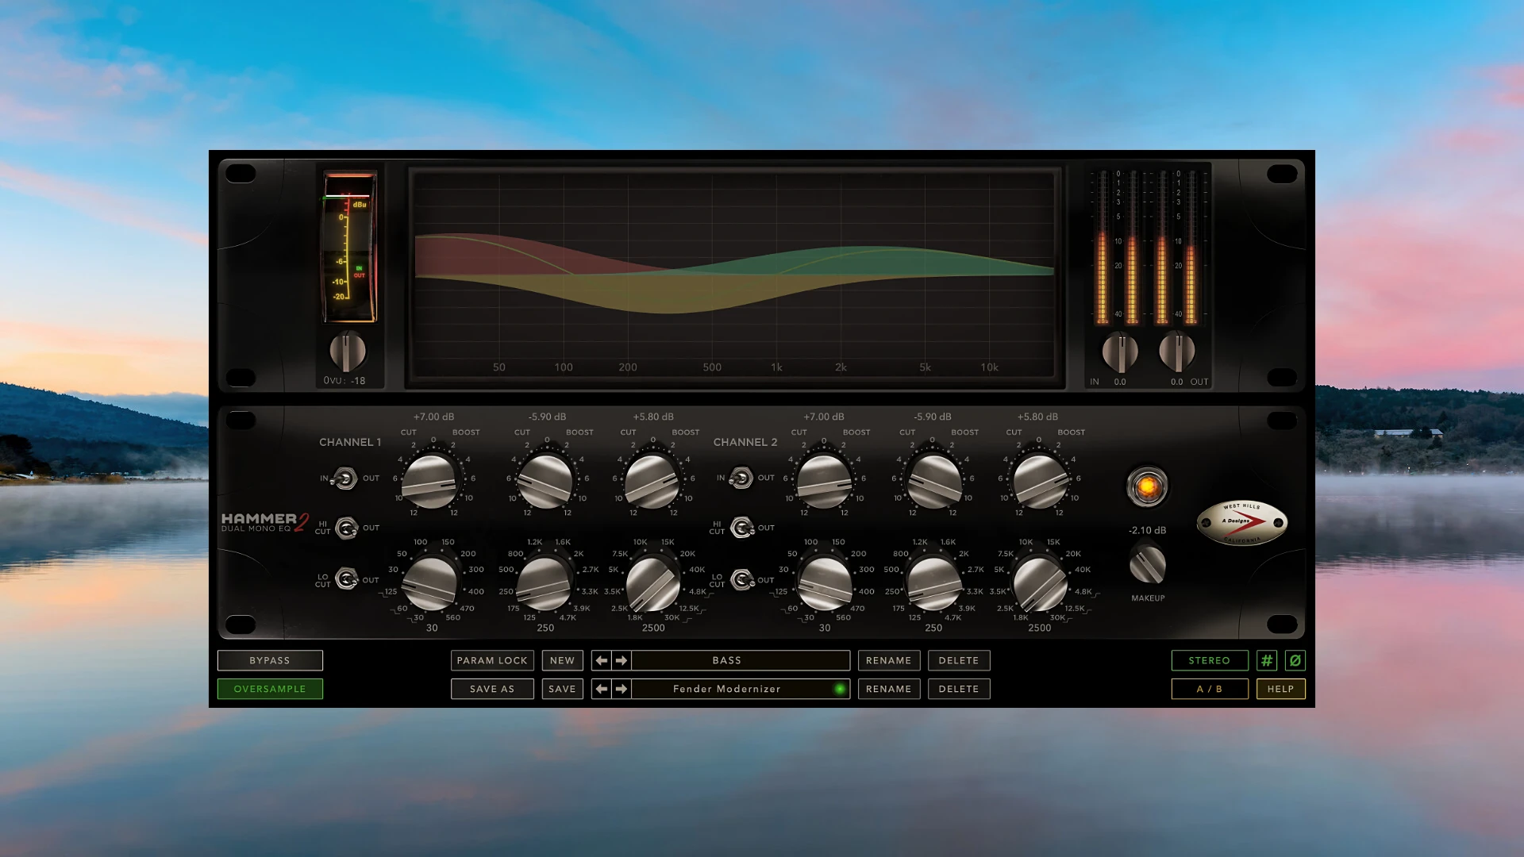Click Channel 1 mid frequency knob set to 250

545,583
